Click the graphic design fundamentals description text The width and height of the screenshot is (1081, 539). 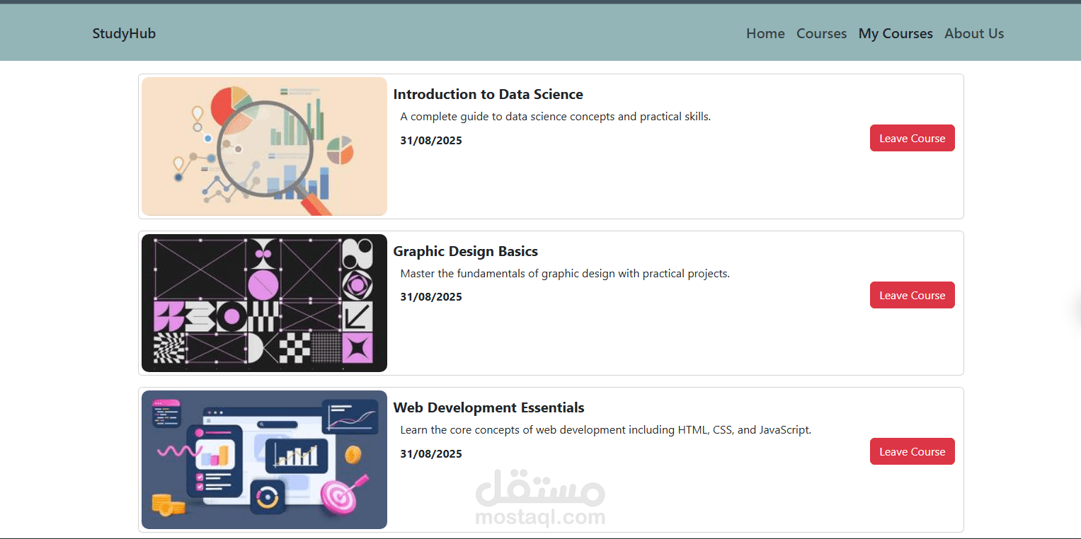[x=565, y=273]
